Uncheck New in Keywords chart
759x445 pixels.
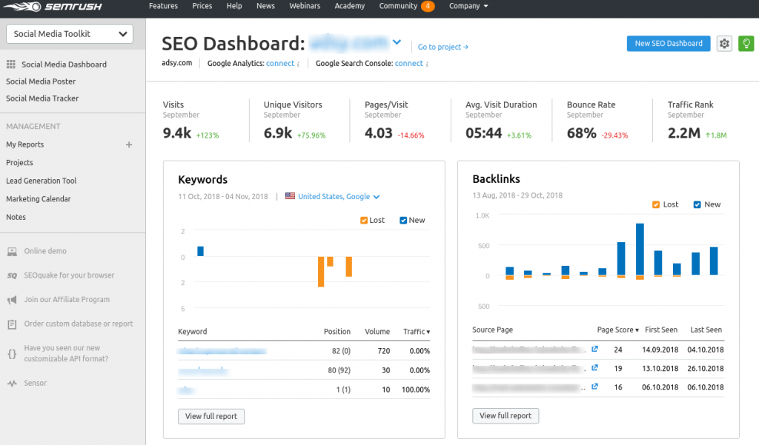pos(403,221)
